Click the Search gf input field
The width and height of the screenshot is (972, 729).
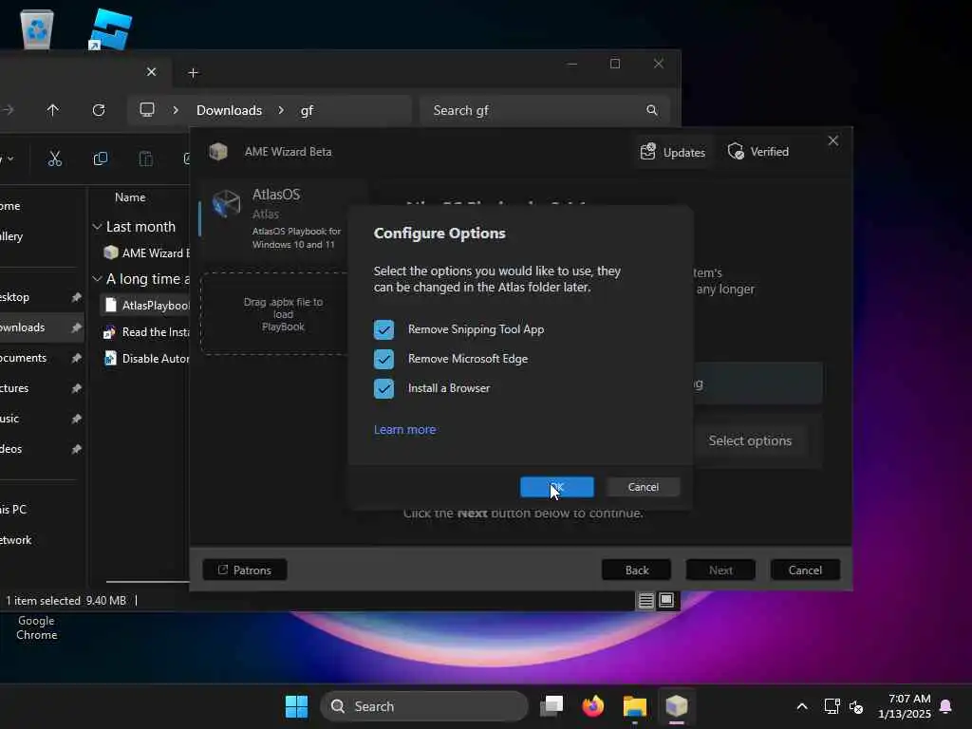tap(544, 110)
